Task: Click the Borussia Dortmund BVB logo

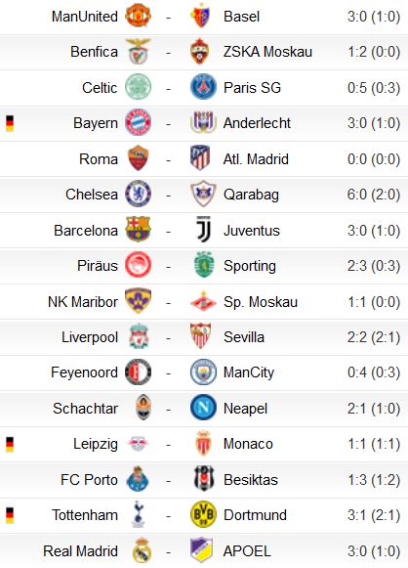Action: (203, 514)
